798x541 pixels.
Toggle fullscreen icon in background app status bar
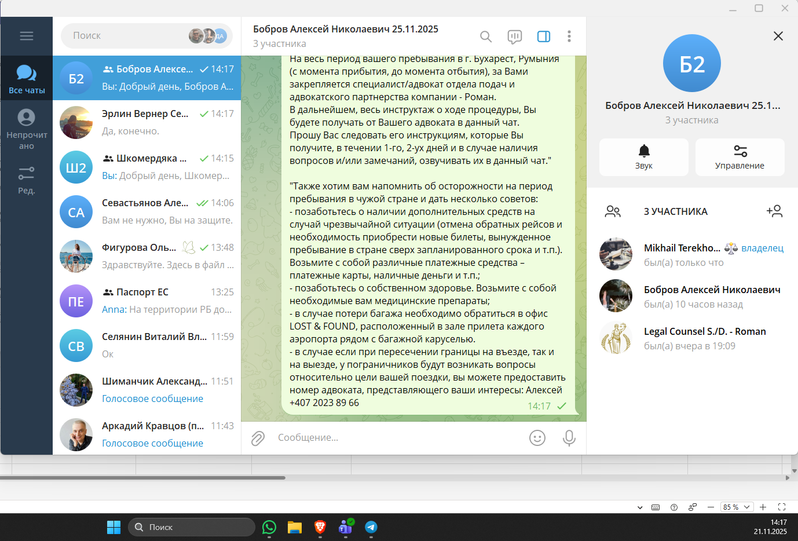click(782, 507)
